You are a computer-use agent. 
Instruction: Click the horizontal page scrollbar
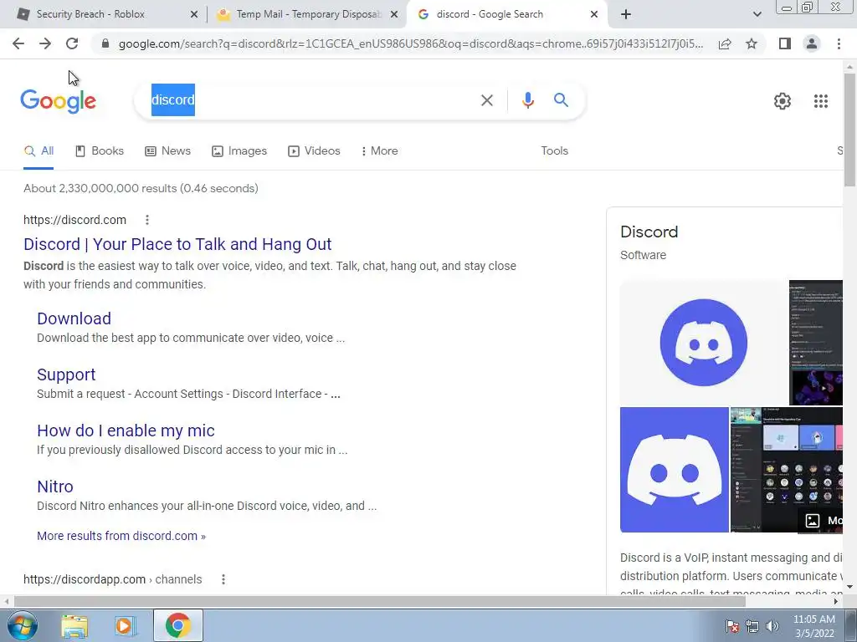click(x=379, y=602)
